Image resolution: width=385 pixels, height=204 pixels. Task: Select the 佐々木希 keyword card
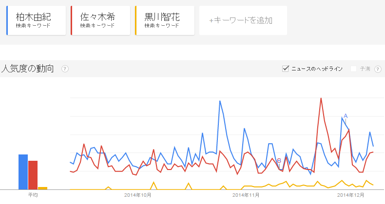click(100, 20)
